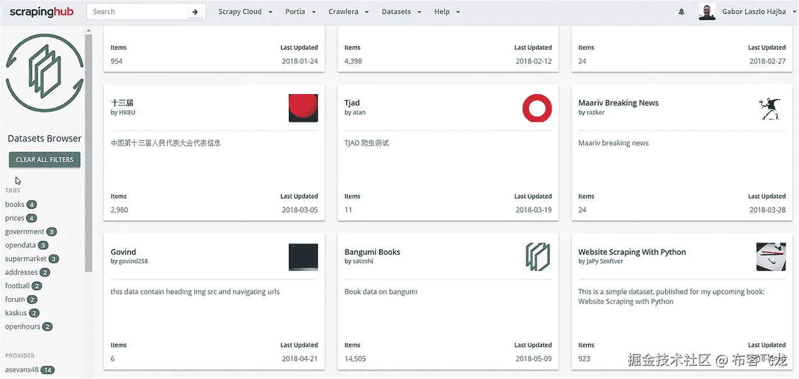The image size is (799, 379).
Task: Click author name satoshi
Action: click(x=363, y=261)
